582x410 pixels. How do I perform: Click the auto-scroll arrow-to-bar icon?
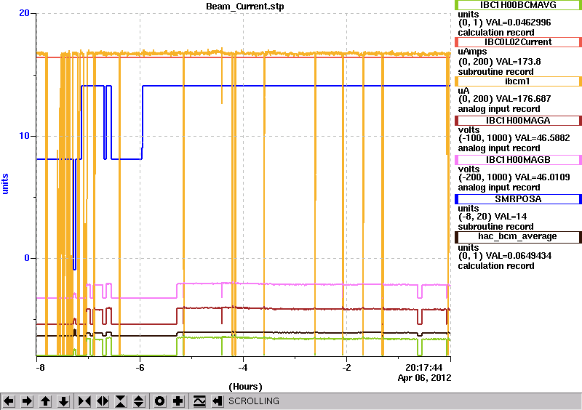tap(218, 401)
